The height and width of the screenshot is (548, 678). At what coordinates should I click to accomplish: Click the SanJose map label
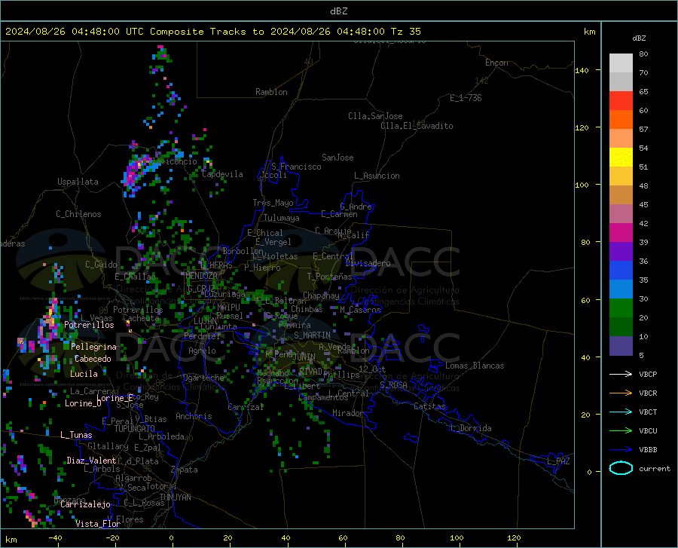[x=337, y=158]
